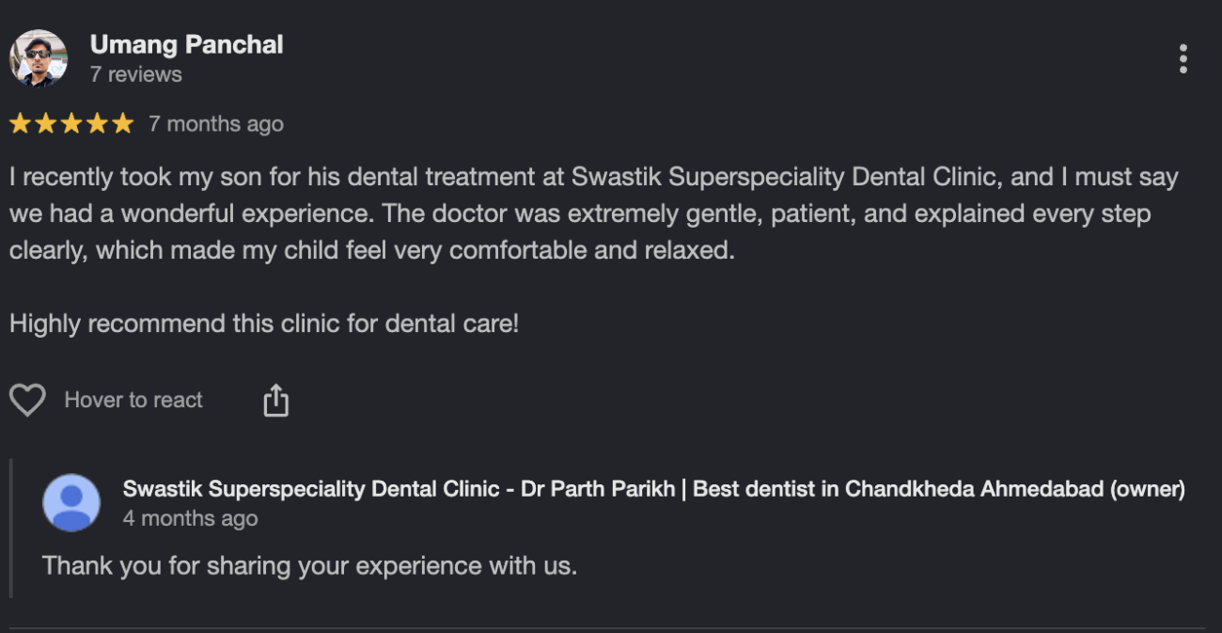Open the Umang Panchal reviewer name link
1222x633 pixels.
coord(186,44)
